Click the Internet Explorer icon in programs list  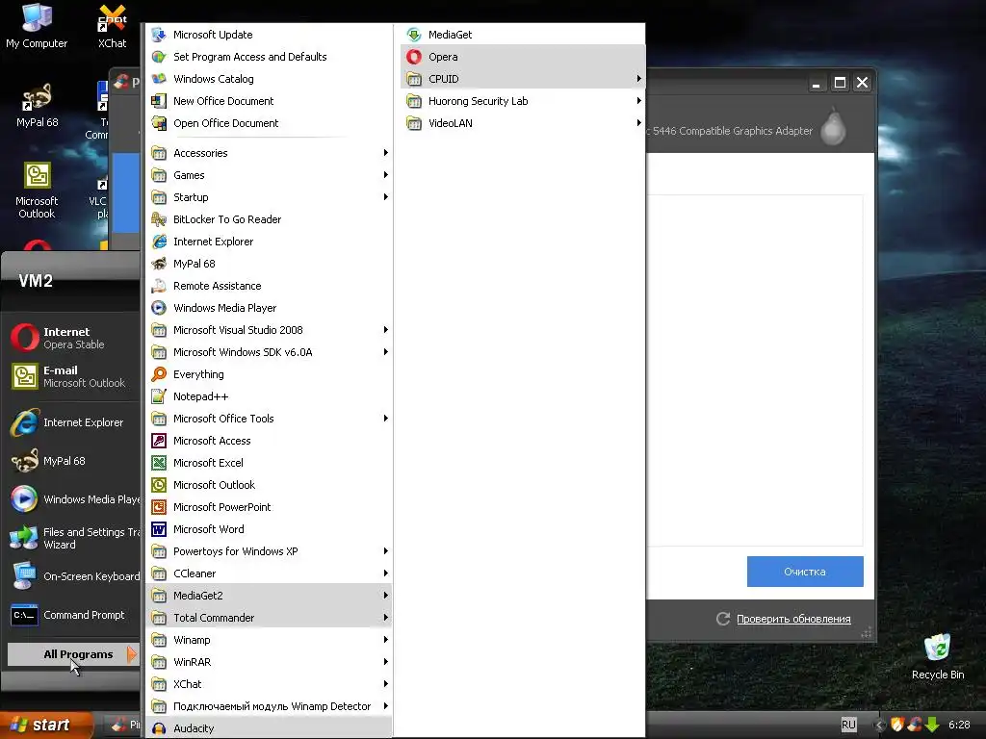click(x=159, y=242)
